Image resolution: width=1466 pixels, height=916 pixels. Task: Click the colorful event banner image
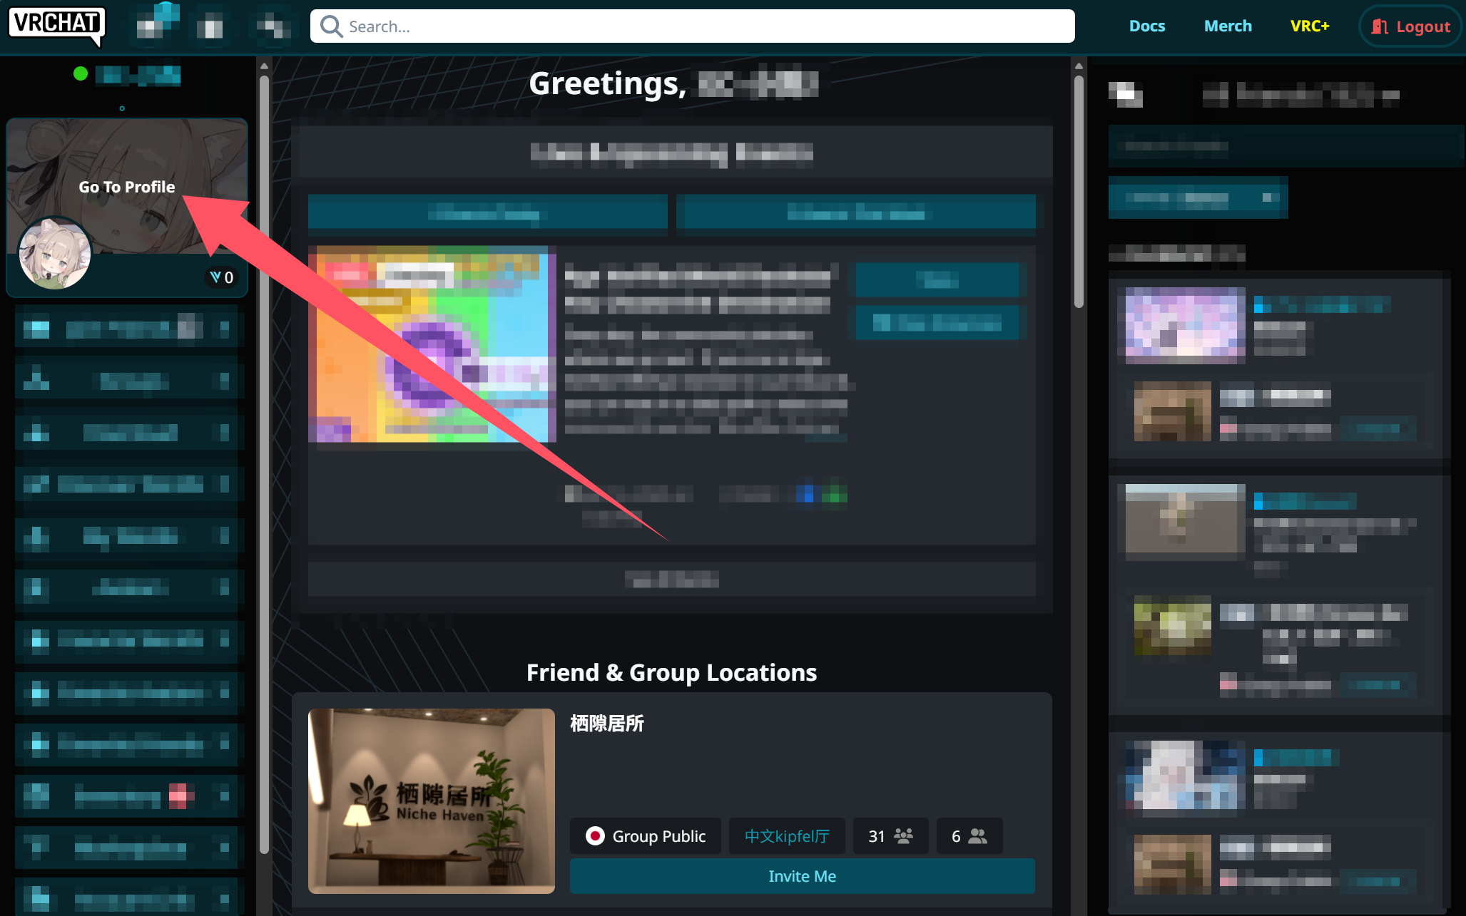pyautogui.click(x=432, y=344)
